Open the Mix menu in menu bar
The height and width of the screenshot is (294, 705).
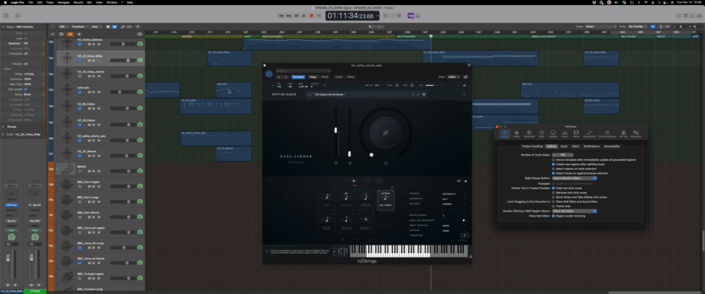pos(91,2)
